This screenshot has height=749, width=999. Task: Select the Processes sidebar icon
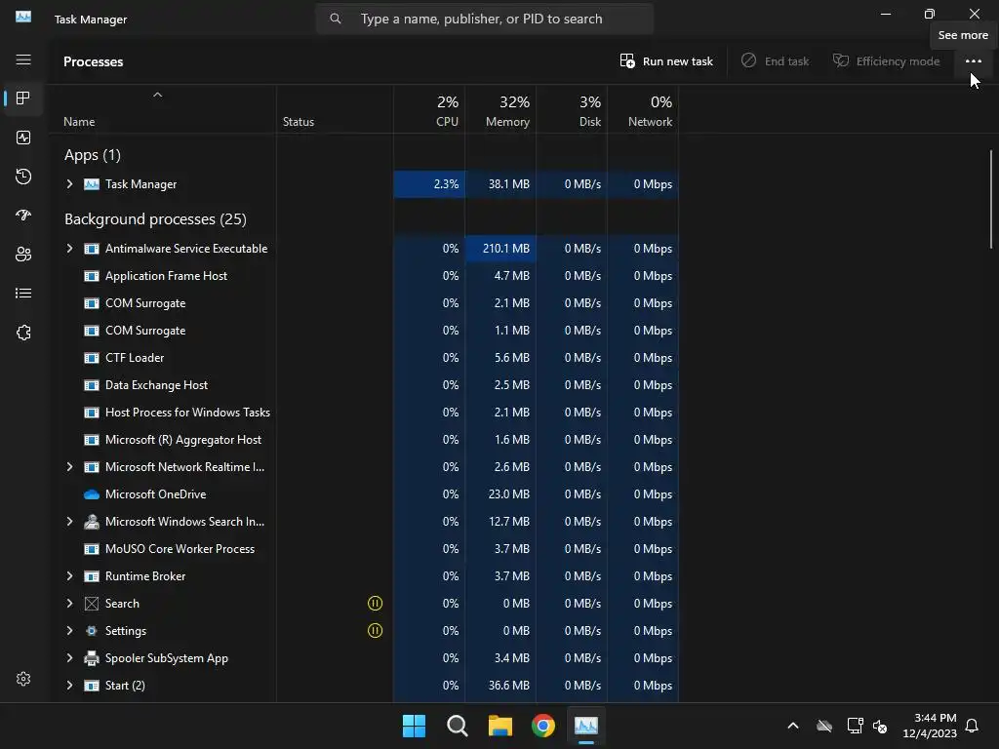(x=23, y=99)
